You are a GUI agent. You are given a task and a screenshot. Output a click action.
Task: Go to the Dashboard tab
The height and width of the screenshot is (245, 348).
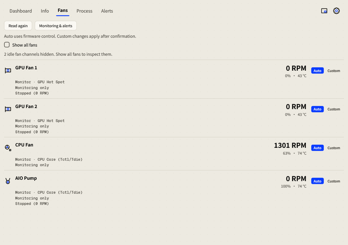pyautogui.click(x=21, y=11)
